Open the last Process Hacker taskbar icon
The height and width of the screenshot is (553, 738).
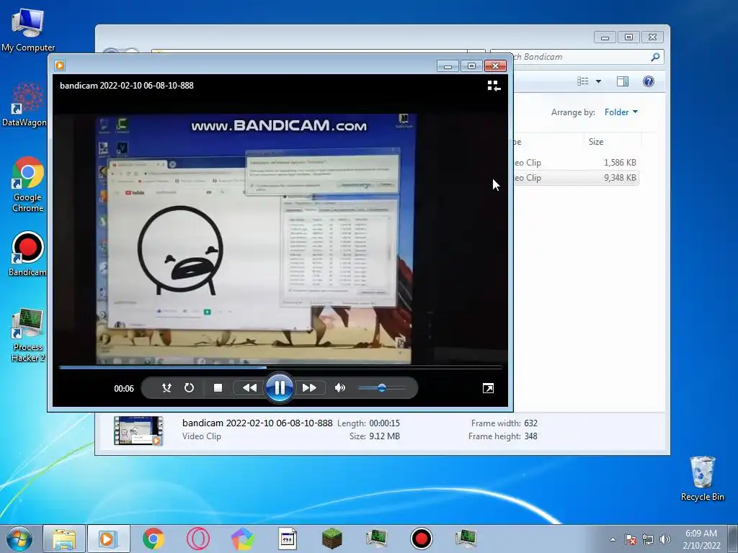pyautogui.click(x=466, y=539)
